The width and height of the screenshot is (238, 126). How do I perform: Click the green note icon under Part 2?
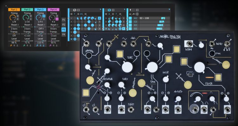click(24, 45)
